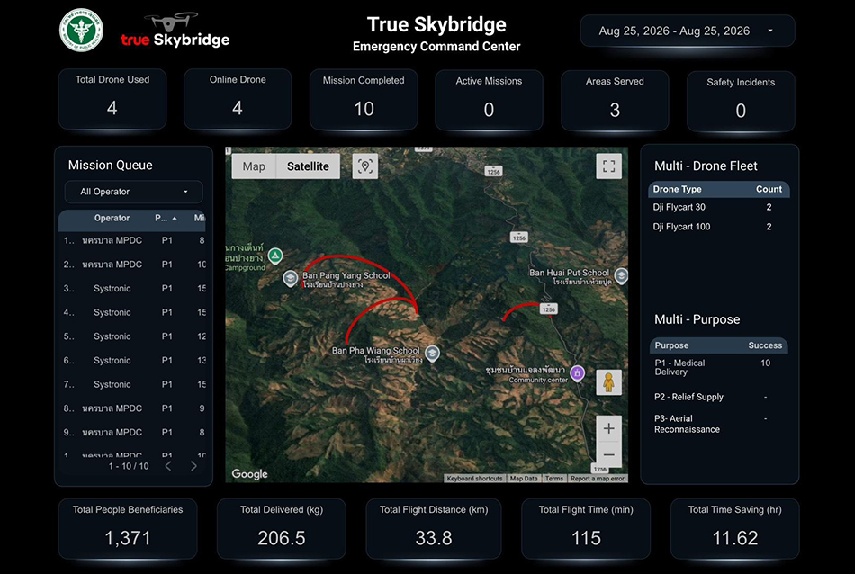Click Report a map error link

pos(598,479)
